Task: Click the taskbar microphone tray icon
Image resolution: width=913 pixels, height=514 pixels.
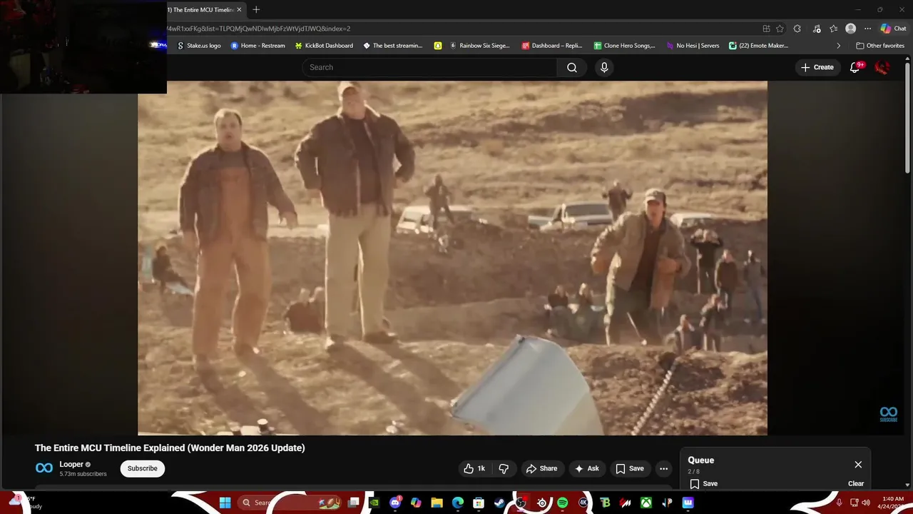Action: click(840, 503)
